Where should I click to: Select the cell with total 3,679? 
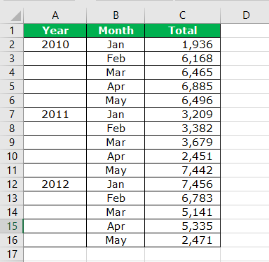coord(183,143)
